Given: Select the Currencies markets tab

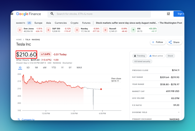Looking at the screenshot, I should point(61,23).
